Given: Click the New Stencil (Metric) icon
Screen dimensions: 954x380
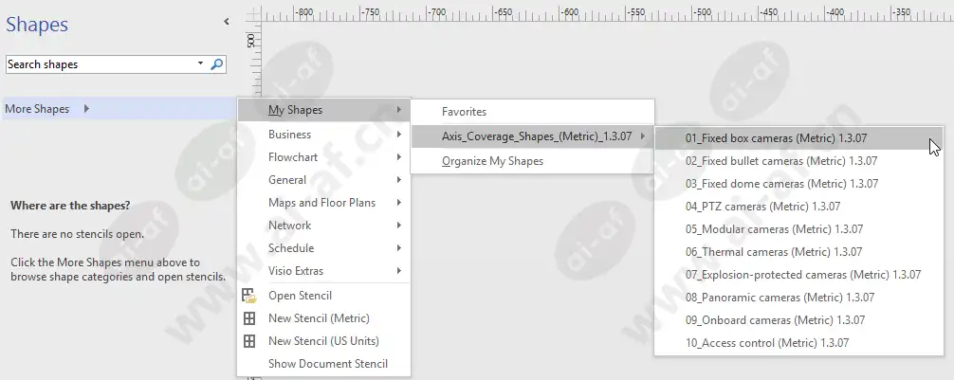Looking at the screenshot, I should [249, 318].
